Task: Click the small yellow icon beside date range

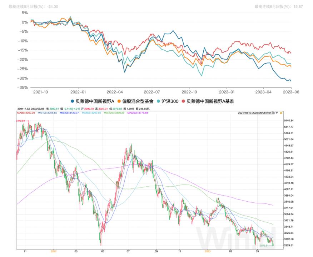Action: 281,113
